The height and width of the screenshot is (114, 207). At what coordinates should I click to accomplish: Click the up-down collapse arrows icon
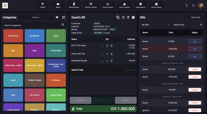[x=187, y=5]
